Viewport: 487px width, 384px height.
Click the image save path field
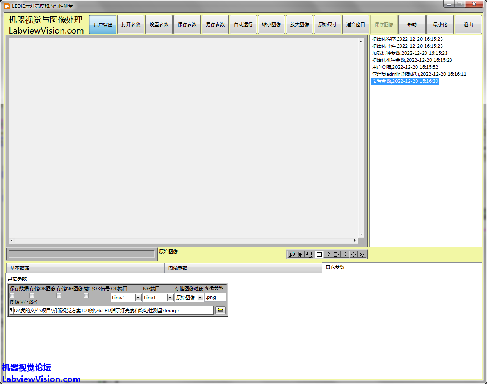(113, 311)
